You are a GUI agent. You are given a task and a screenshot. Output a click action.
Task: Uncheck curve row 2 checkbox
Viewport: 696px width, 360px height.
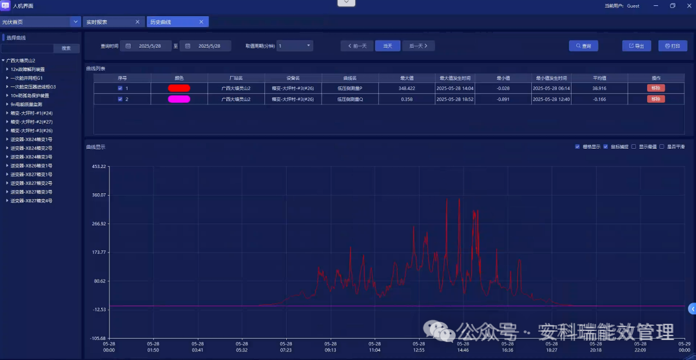point(121,99)
